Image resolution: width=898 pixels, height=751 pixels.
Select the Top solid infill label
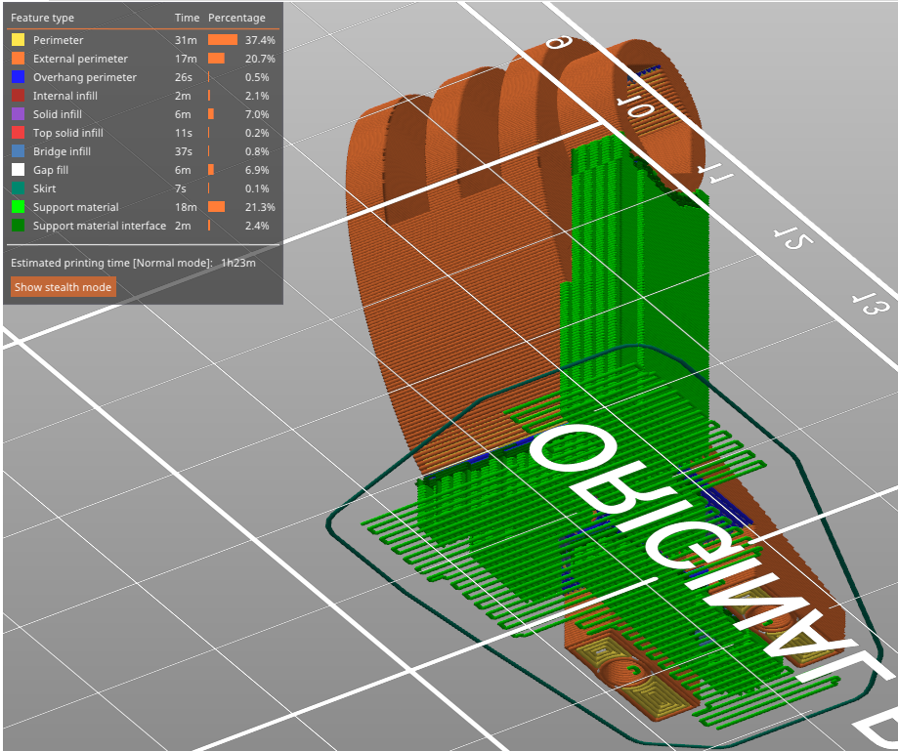pyautogui.click(x=68, y=133)
